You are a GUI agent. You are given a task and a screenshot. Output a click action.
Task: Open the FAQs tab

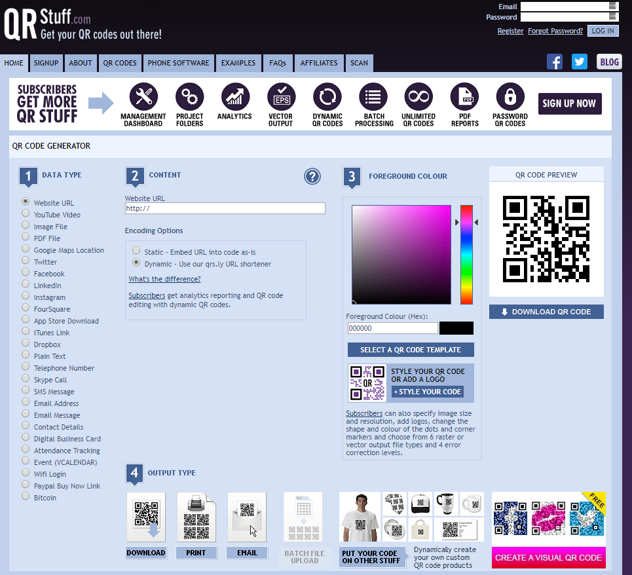point(278,64)
